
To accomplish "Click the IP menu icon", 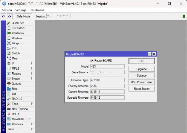I will tap(9, 63).
